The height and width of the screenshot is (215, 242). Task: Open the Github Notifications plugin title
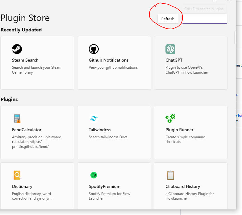point(109,60)
